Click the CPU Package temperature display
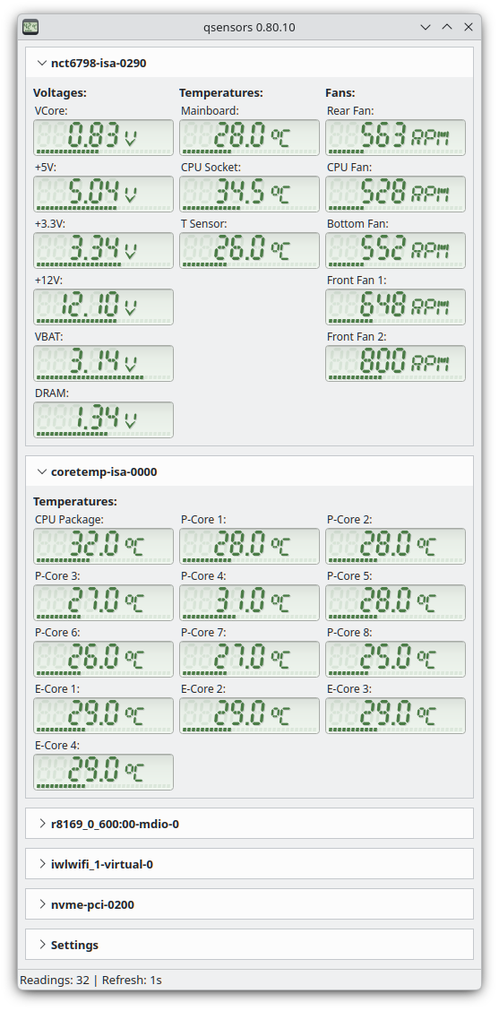The height and width of the screenshot is (1011, 499). [x=103, y=546]
